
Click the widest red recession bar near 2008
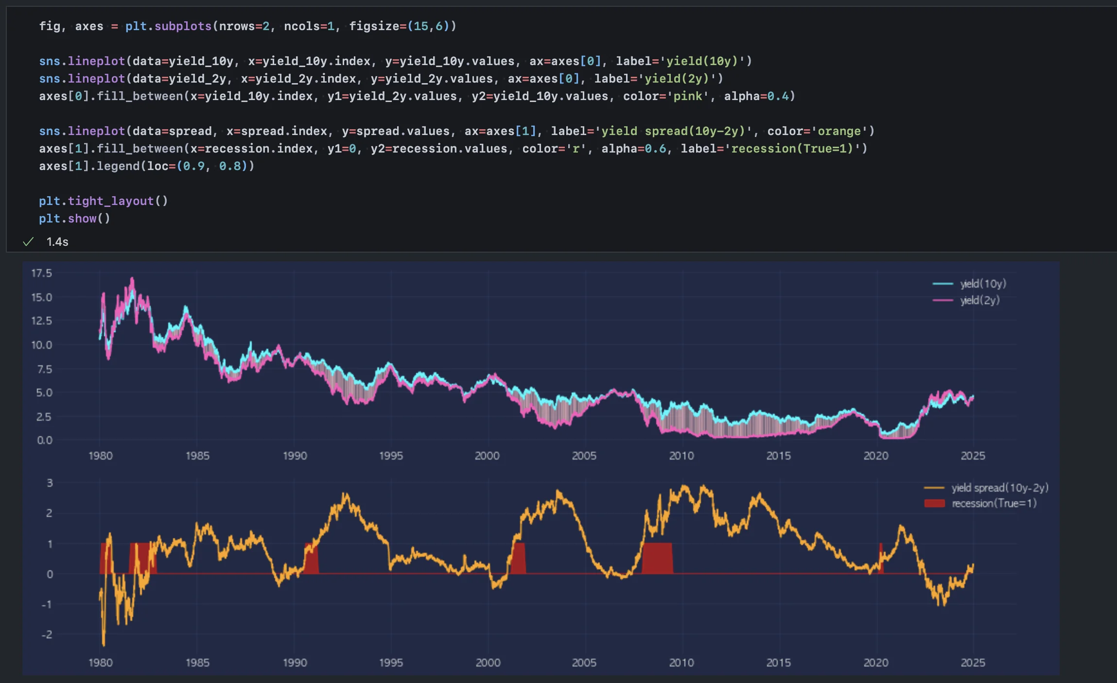(x=657, y=559)
